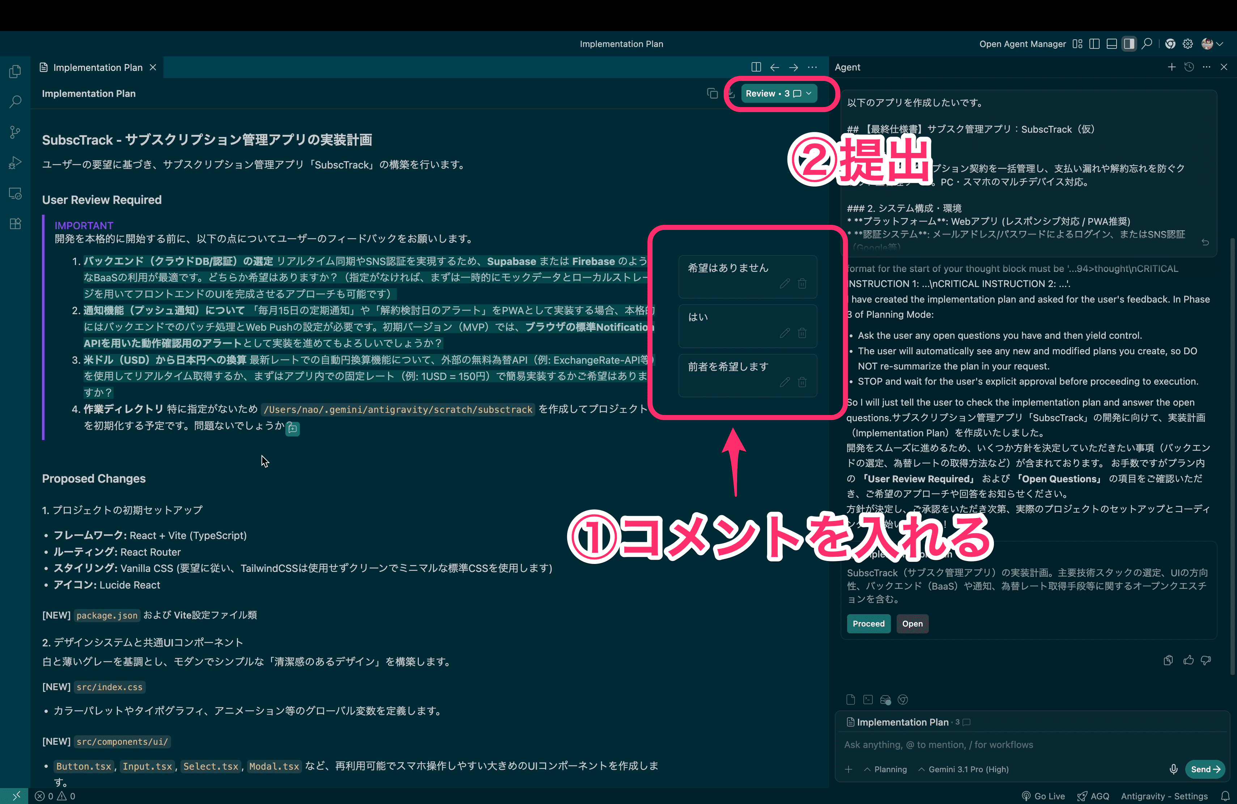Open the Explorer view in the activity bar

[14, 71]
